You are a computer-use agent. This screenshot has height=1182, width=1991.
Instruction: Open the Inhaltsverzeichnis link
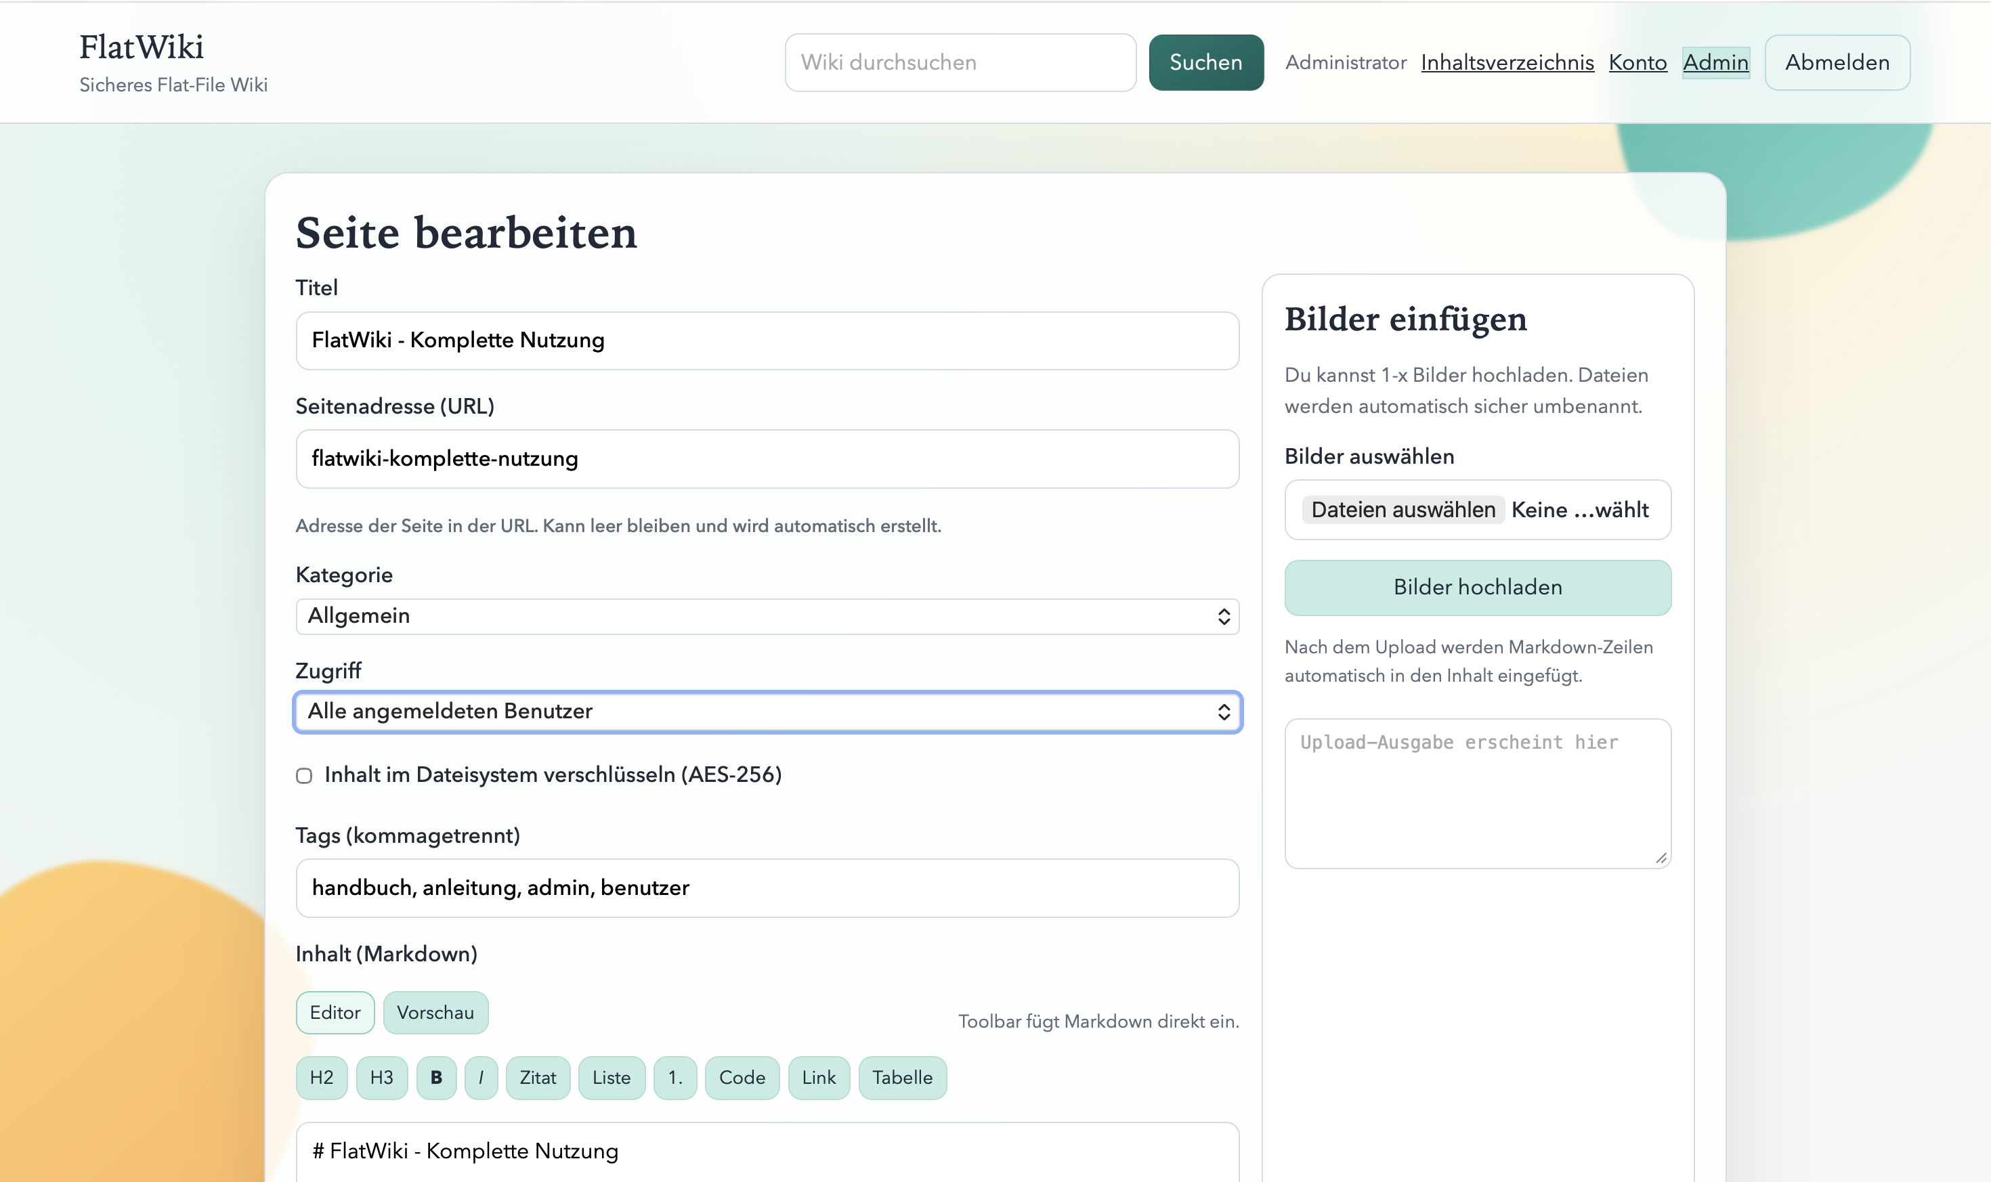pos(1507,62)
